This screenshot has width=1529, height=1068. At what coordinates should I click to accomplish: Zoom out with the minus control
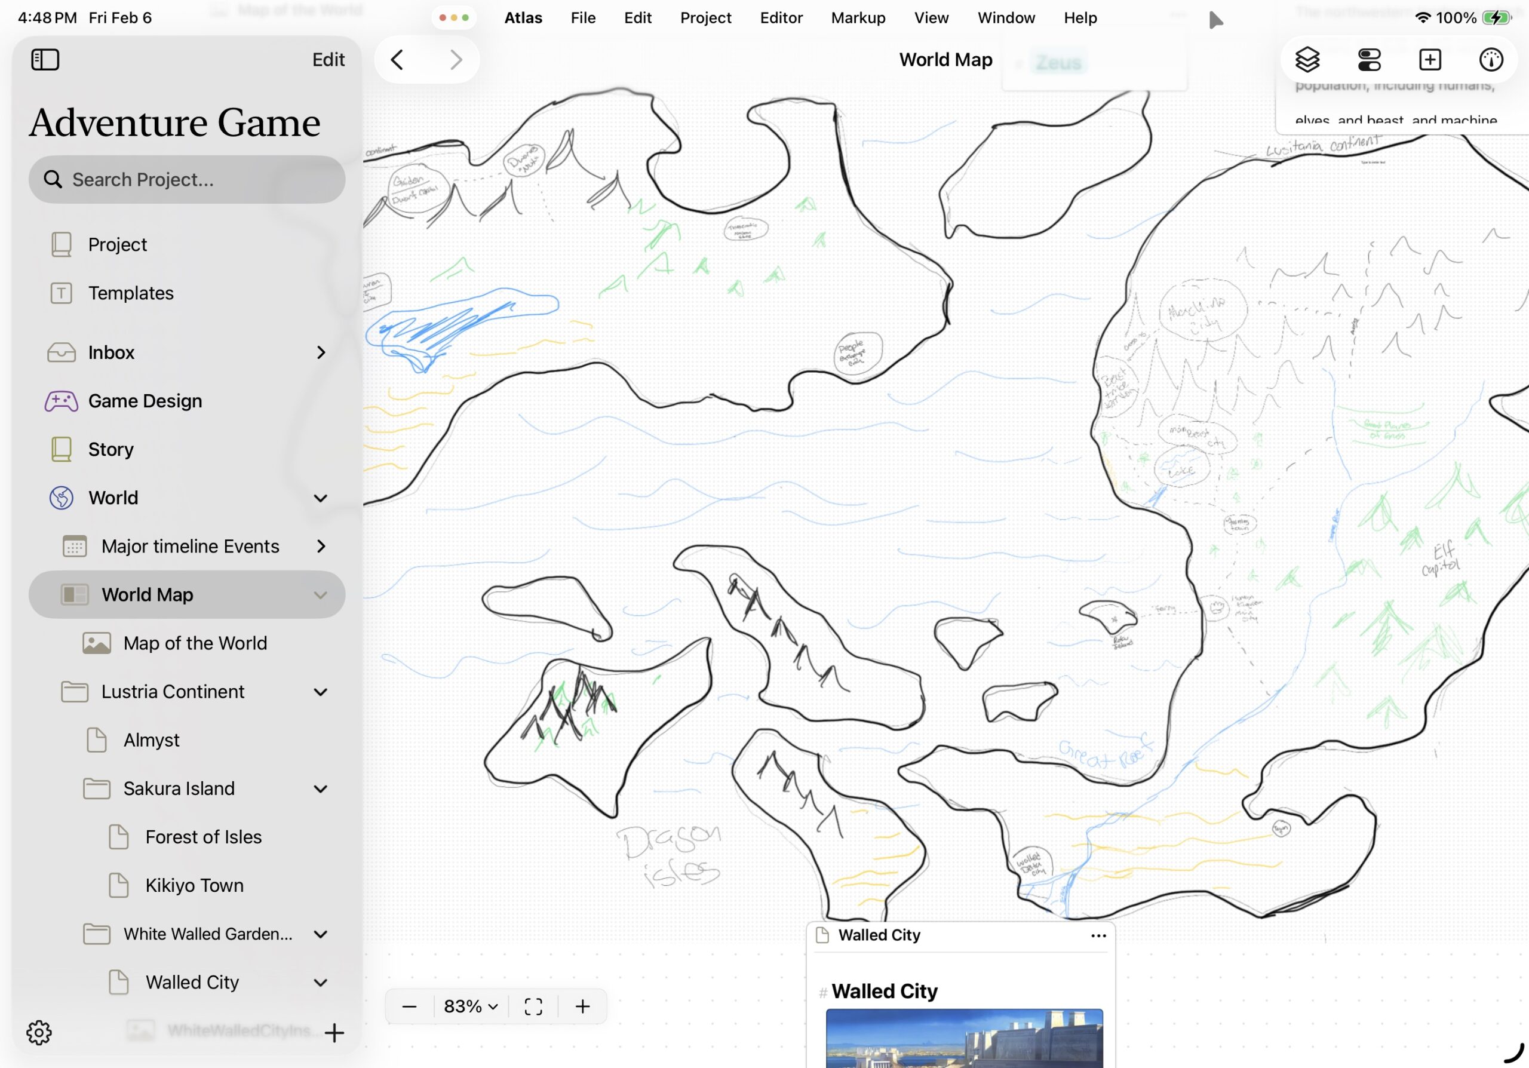coord(409,1006)
